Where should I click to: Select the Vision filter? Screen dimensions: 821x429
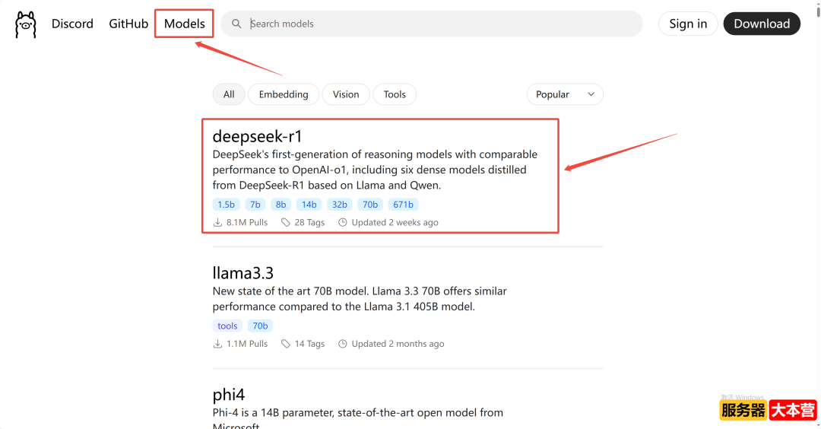click(346, 94)
